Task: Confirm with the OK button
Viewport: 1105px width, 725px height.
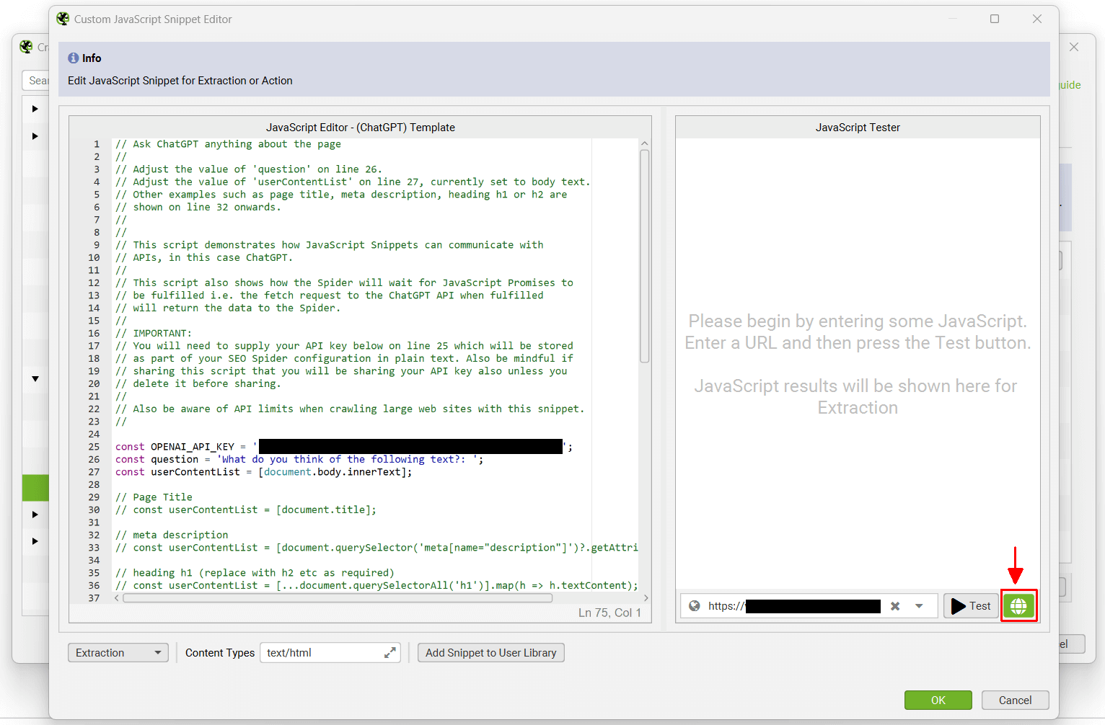Action: (938, 700)
